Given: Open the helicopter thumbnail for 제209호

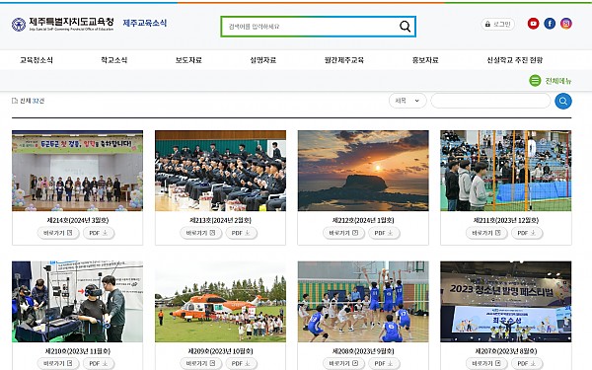Looking at the screenshot, I should 220,302.
